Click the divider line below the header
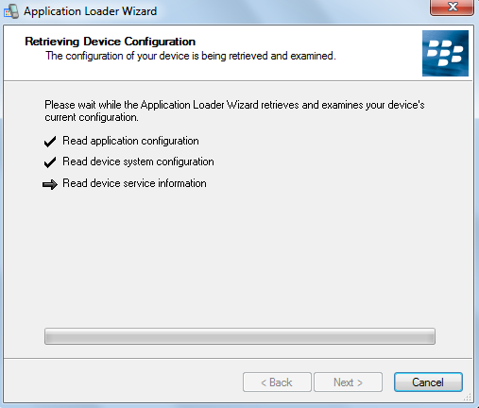The width and height of the screenshot is (479, 408). tap(238, 81)
